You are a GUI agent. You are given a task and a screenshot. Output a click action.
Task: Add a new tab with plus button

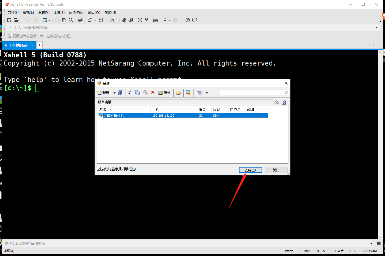[x=40, y=45]
